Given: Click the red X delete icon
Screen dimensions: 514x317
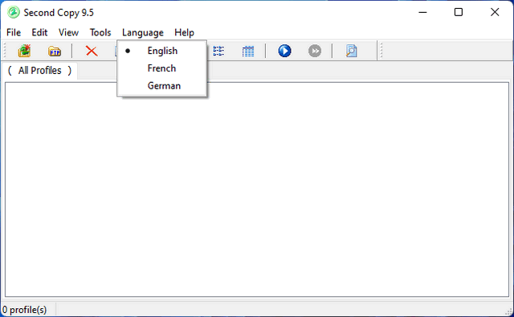Looking at the screenshot, I should pyautogui.click(x=92, y=51).
